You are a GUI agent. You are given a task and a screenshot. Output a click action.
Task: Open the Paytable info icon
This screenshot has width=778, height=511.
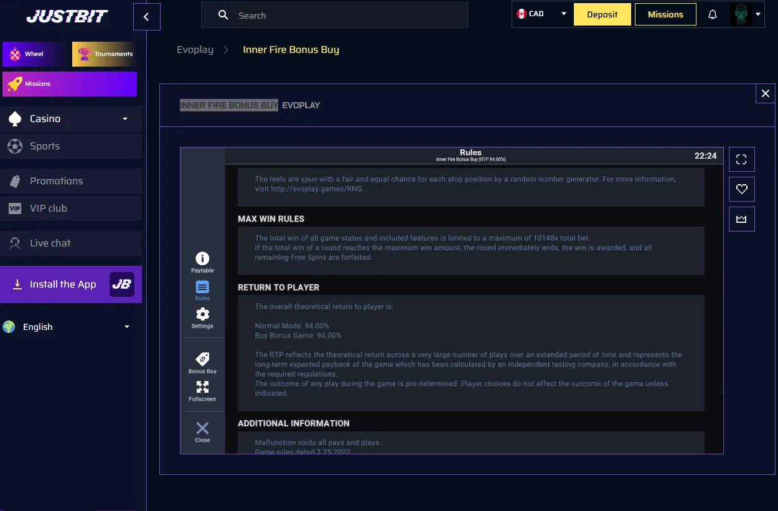pos(202,262)
